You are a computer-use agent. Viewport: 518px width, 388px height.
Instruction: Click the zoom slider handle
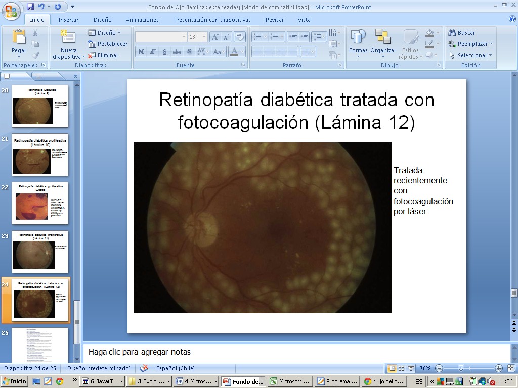click(x=461, y=368)
